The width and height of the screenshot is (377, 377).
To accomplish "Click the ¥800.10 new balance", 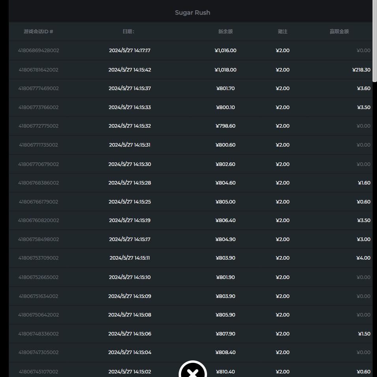I will pos(226,107).
